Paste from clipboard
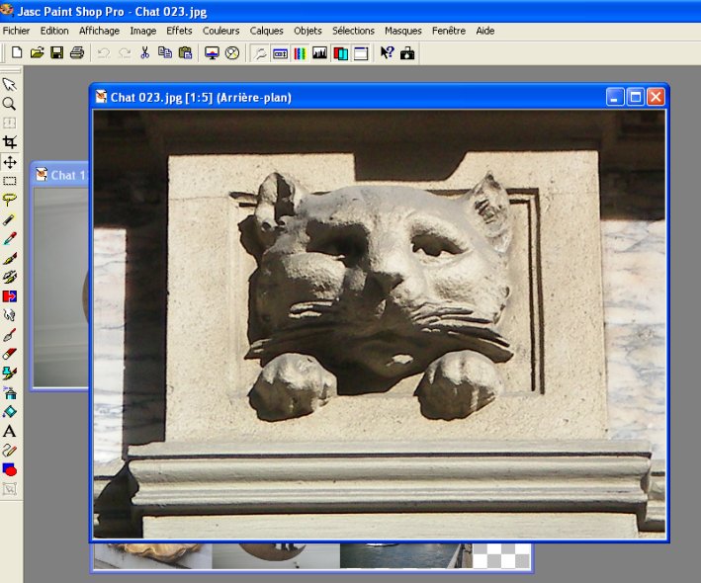 click(185, 53)
